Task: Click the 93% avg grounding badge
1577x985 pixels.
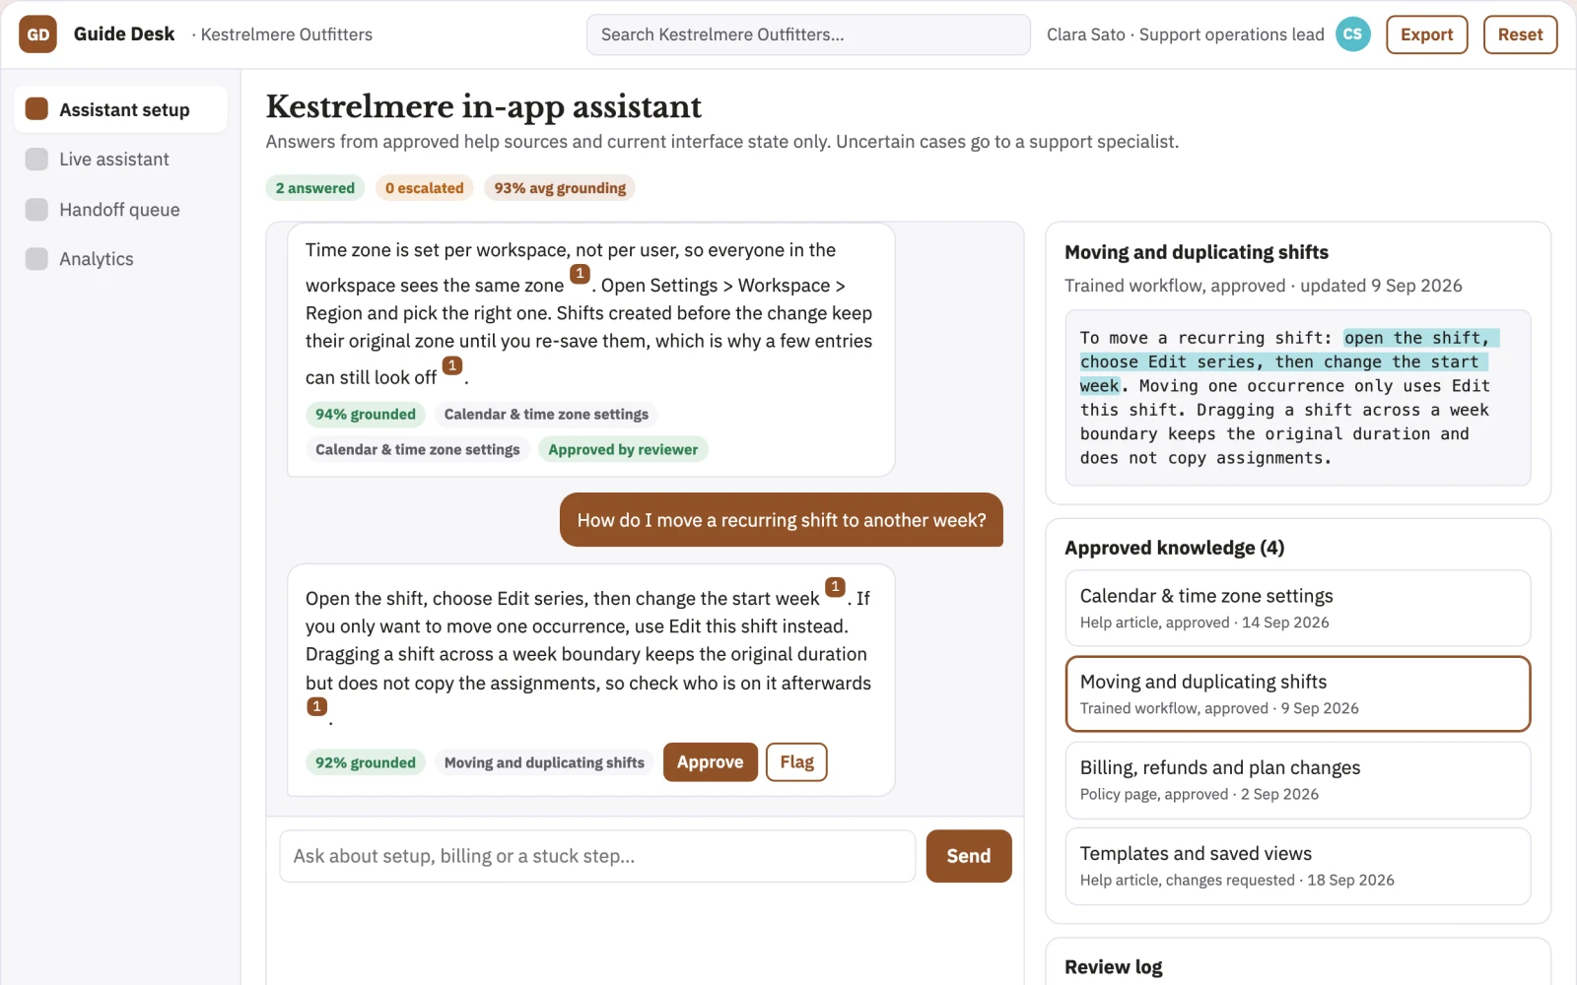Action: click(x=560, y=187)
